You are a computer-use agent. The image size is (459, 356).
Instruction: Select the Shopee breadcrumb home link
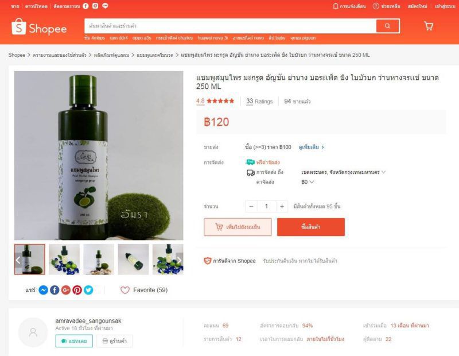(17, 55)
